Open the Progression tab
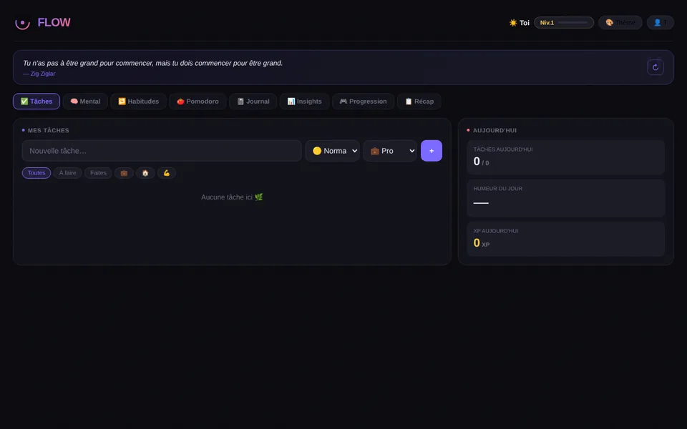 click(x=363, y=101)
